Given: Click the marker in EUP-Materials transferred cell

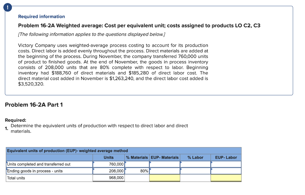Looking at the screenshot, I should [x=151, y=163].
